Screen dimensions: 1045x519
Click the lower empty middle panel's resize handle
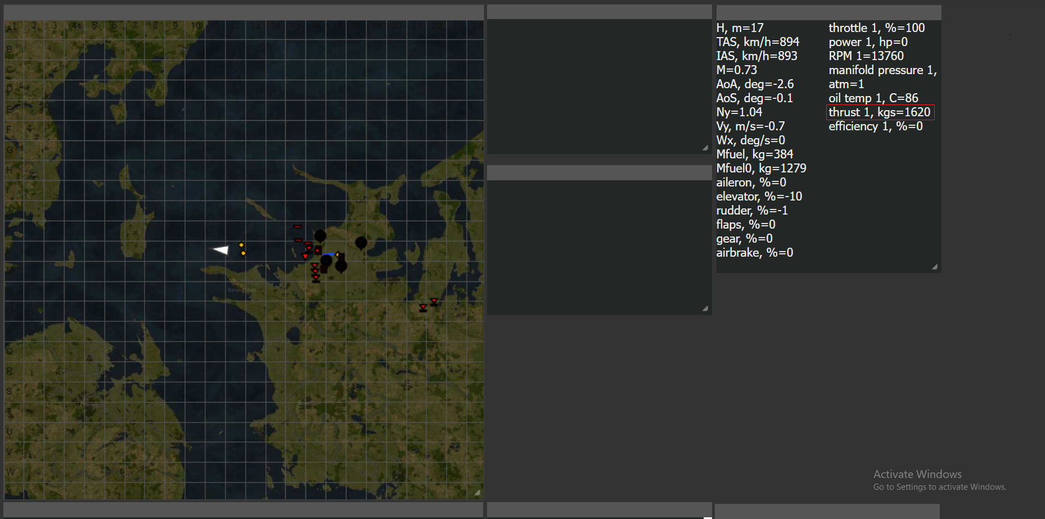705,308
